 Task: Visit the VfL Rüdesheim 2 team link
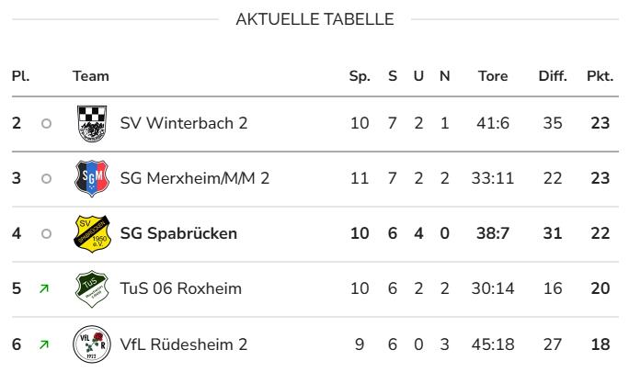coord(184,344)
